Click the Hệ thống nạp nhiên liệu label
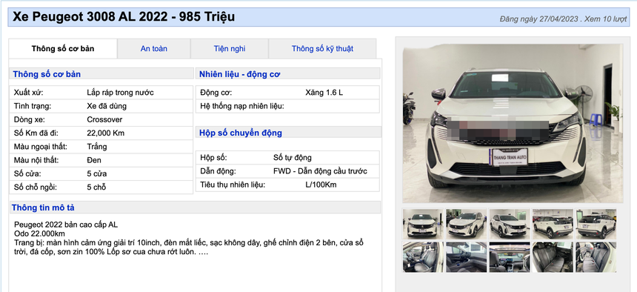 (242, 106)
